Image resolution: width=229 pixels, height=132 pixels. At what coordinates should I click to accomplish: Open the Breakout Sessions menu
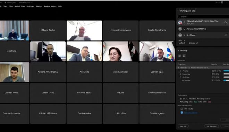[x=50, y=6]
